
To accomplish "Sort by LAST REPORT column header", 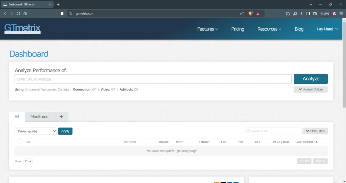I will (306, 142).
